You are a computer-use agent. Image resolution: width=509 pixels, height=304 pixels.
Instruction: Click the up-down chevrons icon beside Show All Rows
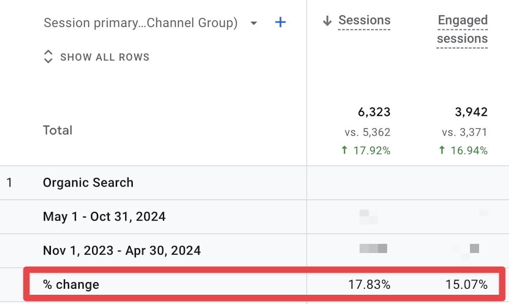click(48, 57)
